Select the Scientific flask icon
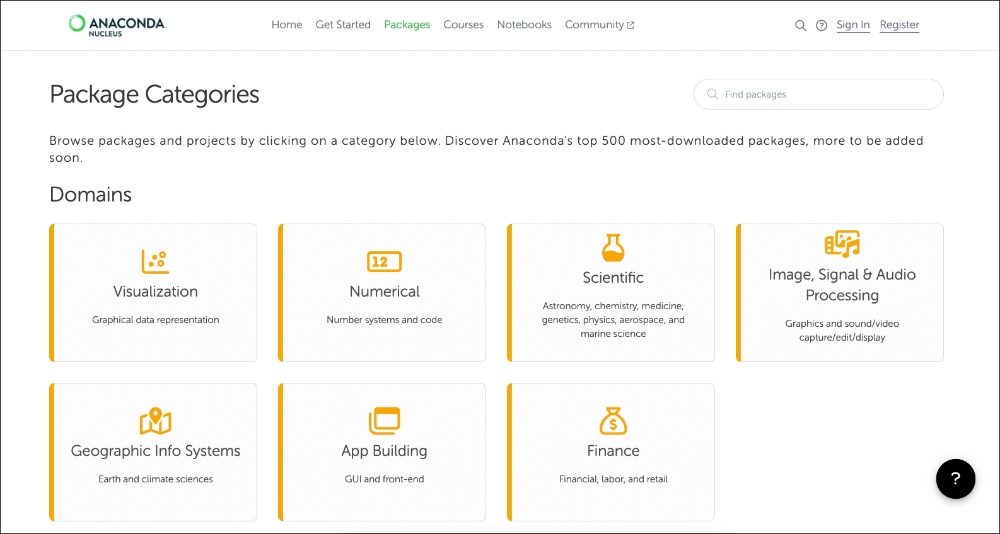1000x534 pixels. [613, 247]
